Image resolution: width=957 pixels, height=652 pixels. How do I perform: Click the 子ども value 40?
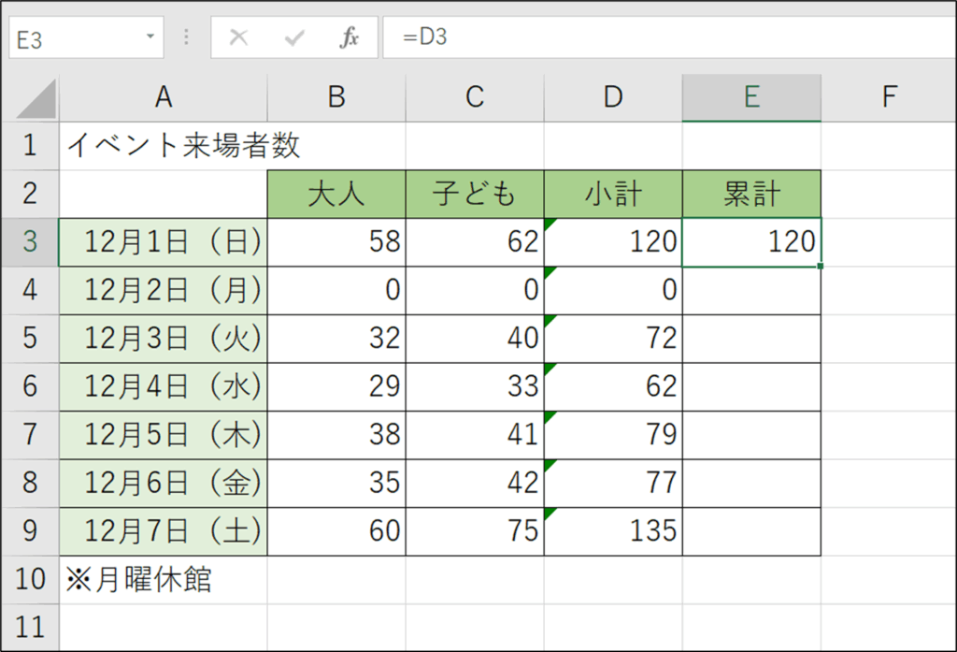coord(475,339)
